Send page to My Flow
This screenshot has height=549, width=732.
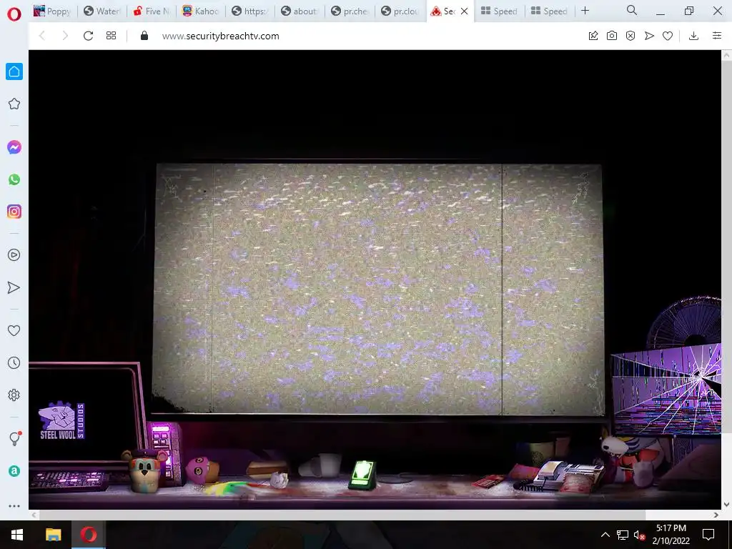point(649,36)
